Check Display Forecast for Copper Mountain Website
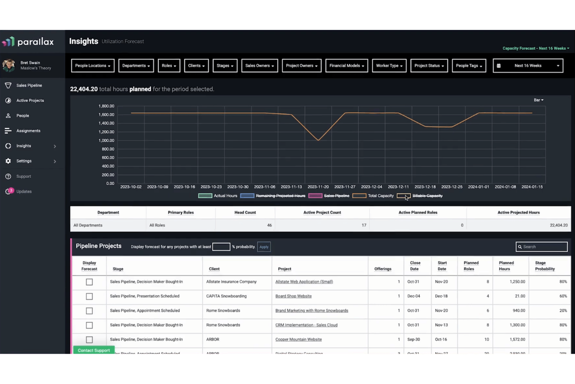This screenshot has height=384, width=575. point(89,340)
